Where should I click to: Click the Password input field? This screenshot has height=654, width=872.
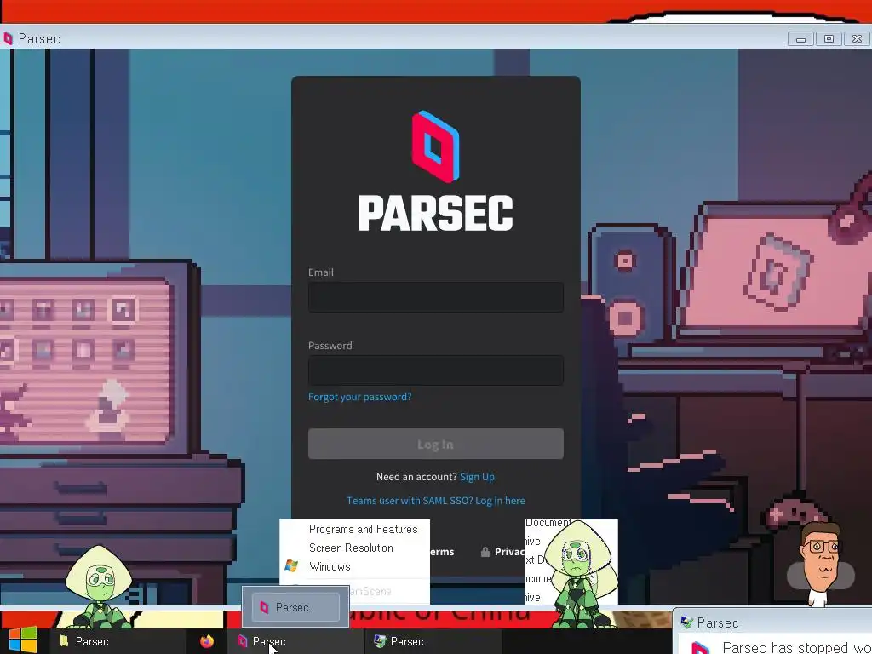pos(435,370)
